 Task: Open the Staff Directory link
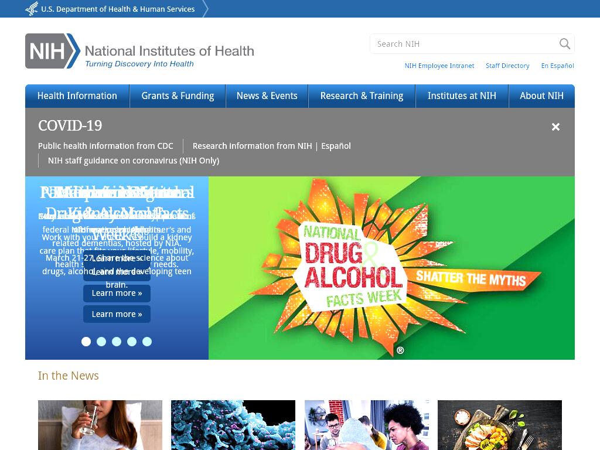[507, 66]
